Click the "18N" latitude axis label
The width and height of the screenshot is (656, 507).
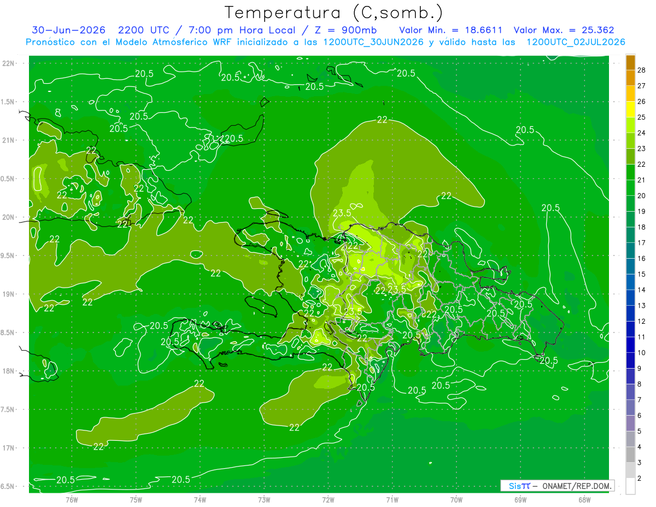click(x=9, y=371)
